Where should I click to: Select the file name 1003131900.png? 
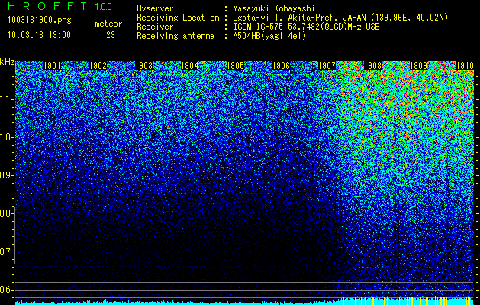[x=40, y=20]
